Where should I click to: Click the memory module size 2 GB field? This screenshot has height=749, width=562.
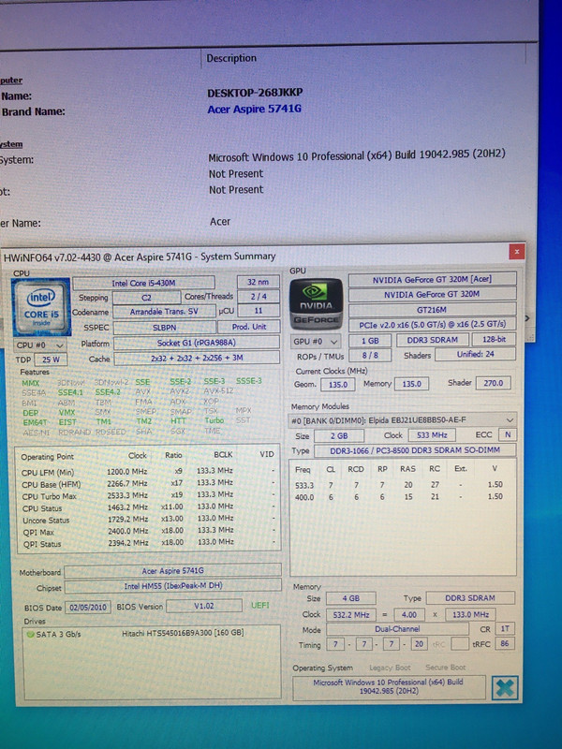coord(339,435)
